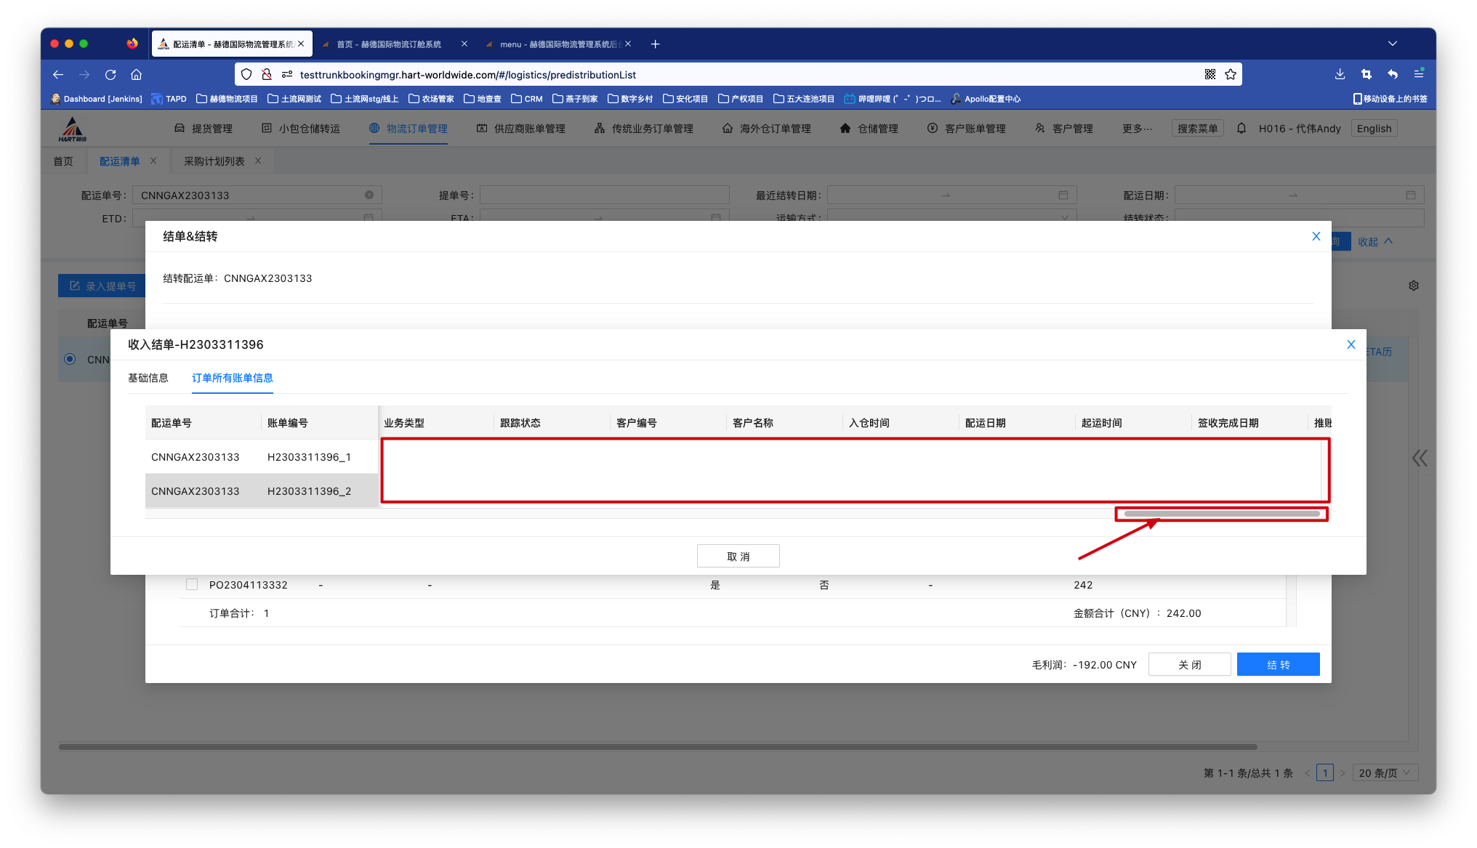The height and width of the screenshot is (848, 1477).
Task: Click the blue 结转 button
Action: (1278, 664)
